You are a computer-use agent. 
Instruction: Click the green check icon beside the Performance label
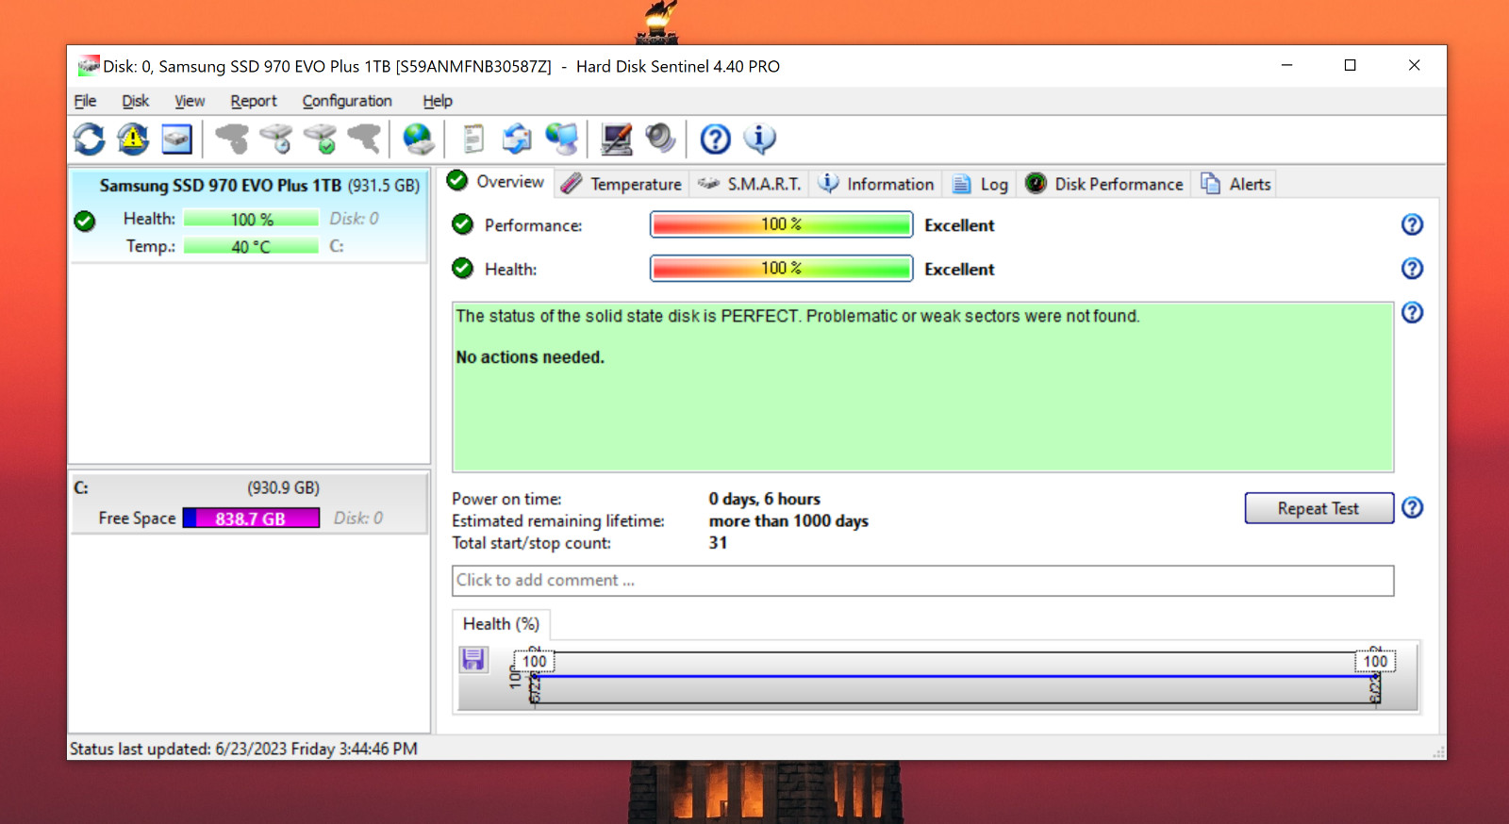click(462, 224)
